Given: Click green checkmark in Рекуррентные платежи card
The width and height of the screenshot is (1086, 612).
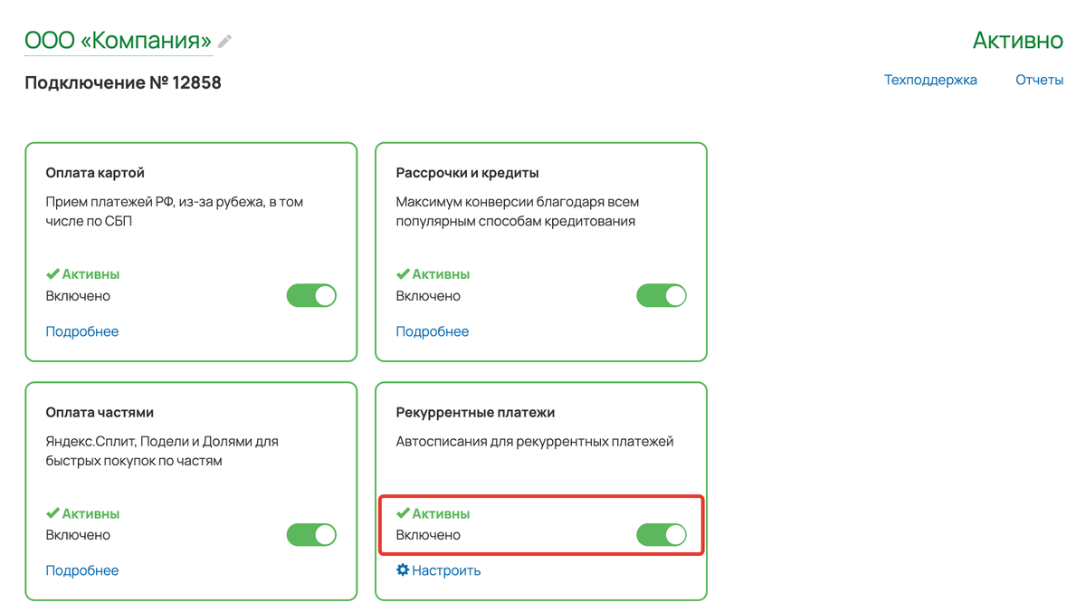Looking at the screenshot, I should pos(403,513).
